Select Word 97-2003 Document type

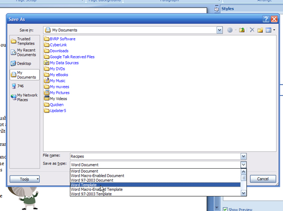[155, 180]
